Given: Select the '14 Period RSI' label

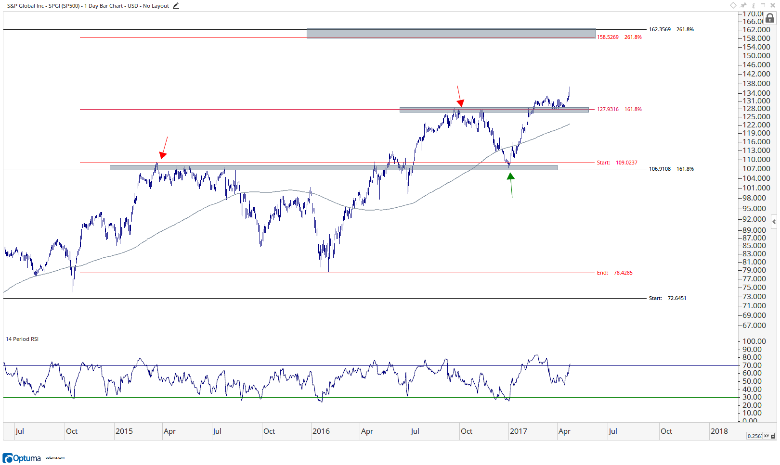Looking at the screenshot, I should click(22, 339).
